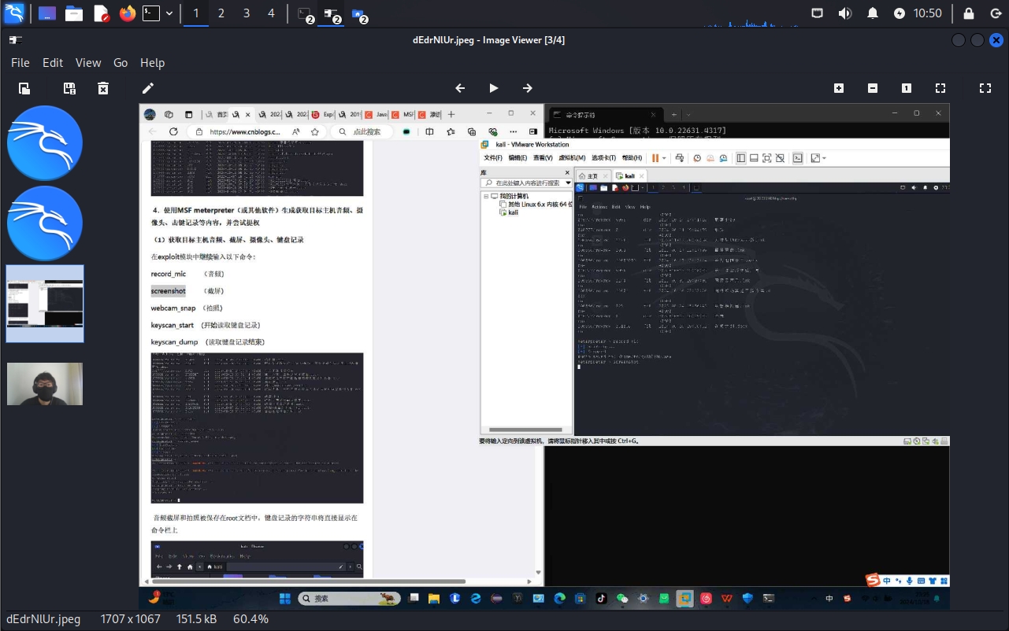Click the show desktop panel icon
The image size is (1009, 631).
coord(47,13)
